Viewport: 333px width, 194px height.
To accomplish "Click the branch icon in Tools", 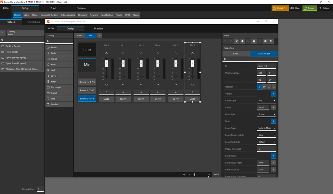I will (x=271, y=41).
